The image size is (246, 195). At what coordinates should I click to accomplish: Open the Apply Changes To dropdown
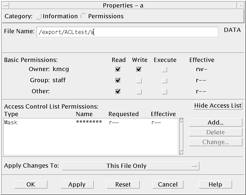point(131,166)
